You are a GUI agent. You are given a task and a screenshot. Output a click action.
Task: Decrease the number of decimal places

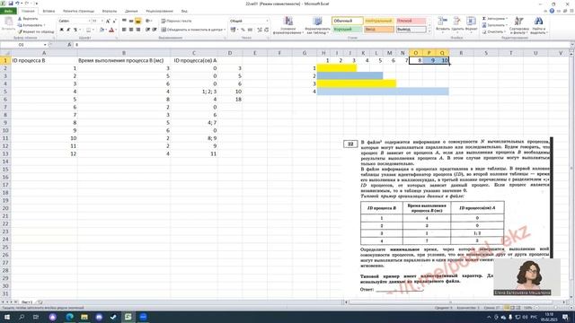click(266, 30)
